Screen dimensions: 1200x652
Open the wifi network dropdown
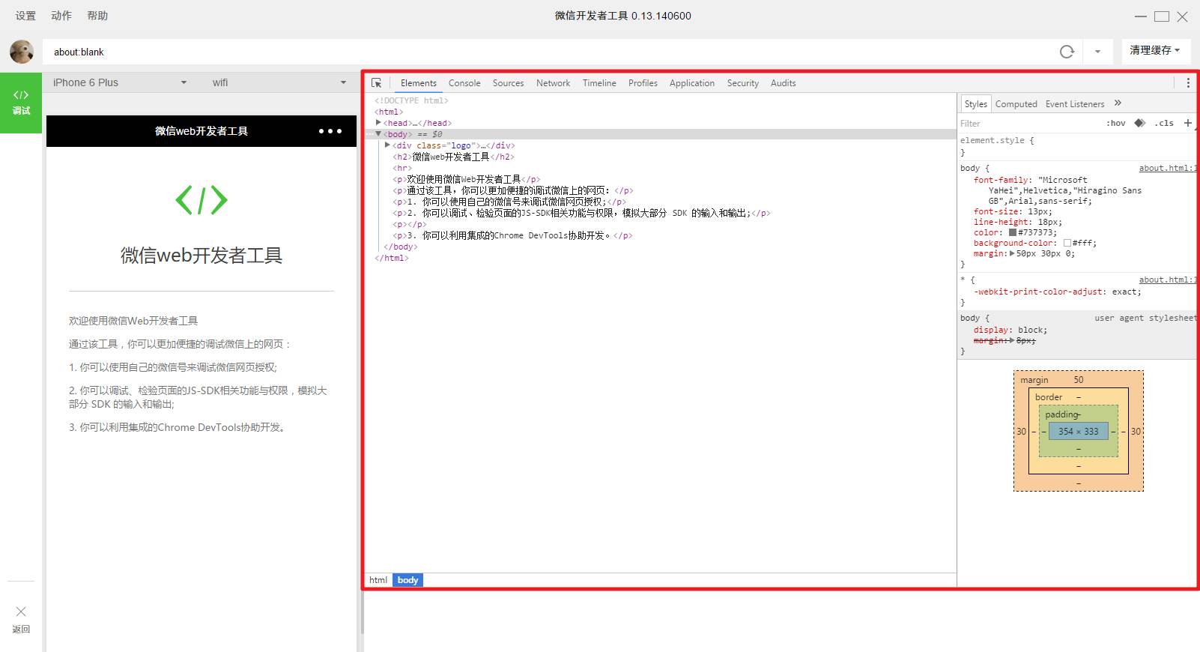click(279, 82)
